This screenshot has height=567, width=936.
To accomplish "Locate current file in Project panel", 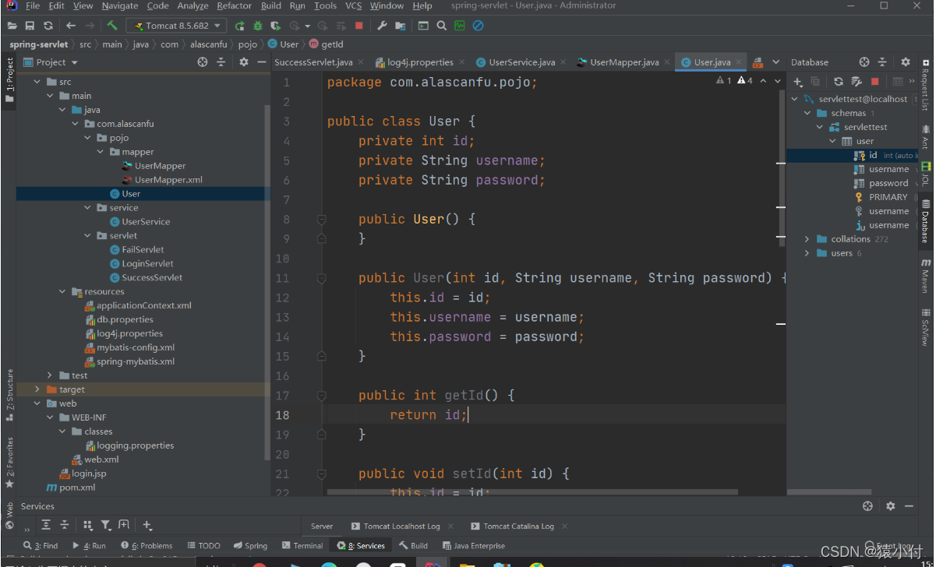I will tap(203, 62).
